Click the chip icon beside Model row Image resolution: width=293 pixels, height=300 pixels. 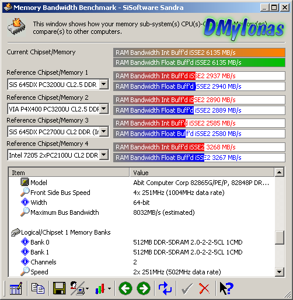coord(25,182)
